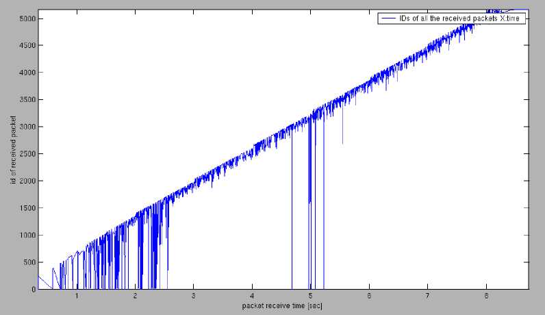This screenshot has width=545, height=315.
Task: Click y-axis tick label 2500
Action: click(x=27, y=154)
